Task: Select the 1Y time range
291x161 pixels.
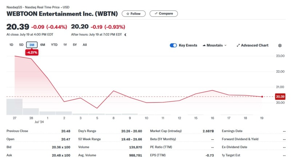Action: point(65,45)
